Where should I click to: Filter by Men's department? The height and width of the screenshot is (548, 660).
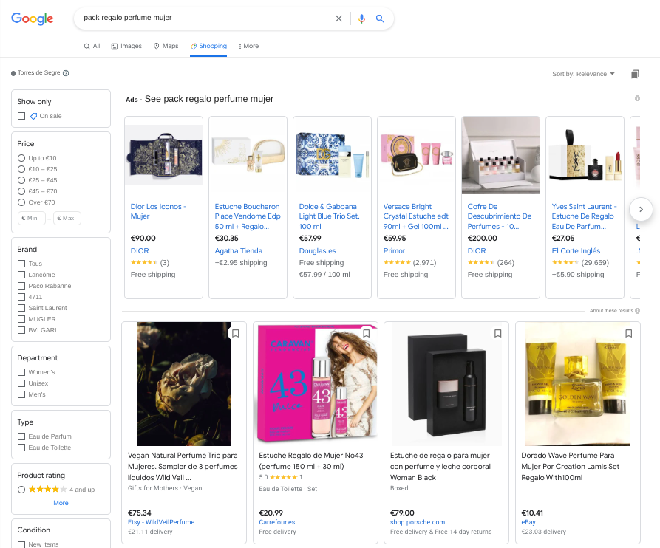click(21, 394)
